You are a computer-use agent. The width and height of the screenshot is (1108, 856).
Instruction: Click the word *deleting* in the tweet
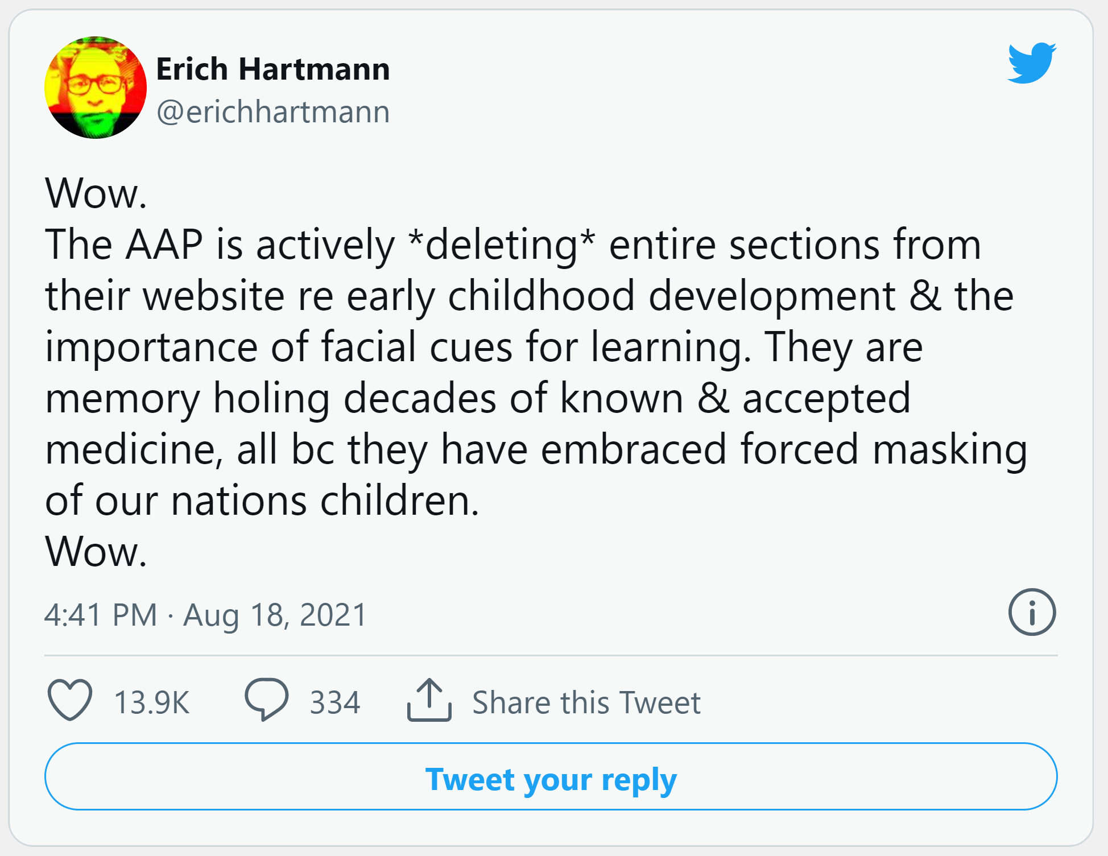pos(502,245)
